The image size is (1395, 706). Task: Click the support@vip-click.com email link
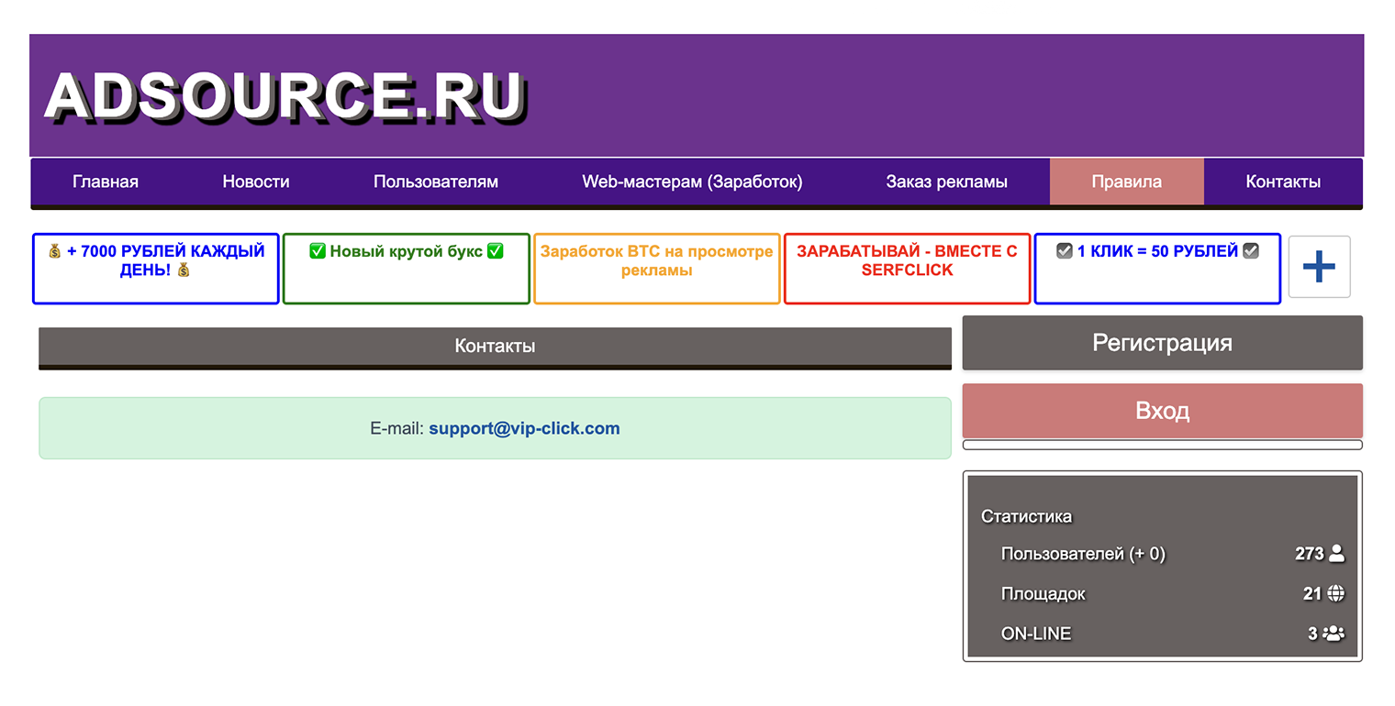click(524, 428)
